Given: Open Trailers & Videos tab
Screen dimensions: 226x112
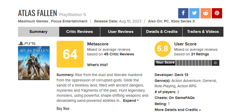Looking at the screenshot, I should [x=203, y=32].
